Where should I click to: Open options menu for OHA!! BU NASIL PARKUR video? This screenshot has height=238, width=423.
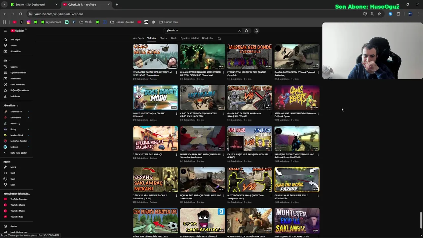(318, 195)
